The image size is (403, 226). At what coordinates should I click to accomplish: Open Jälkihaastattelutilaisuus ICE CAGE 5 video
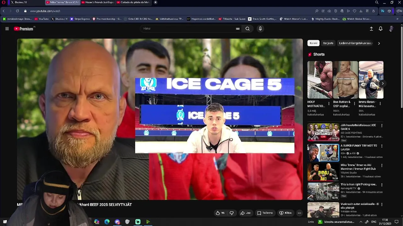(x=323, y=132)
